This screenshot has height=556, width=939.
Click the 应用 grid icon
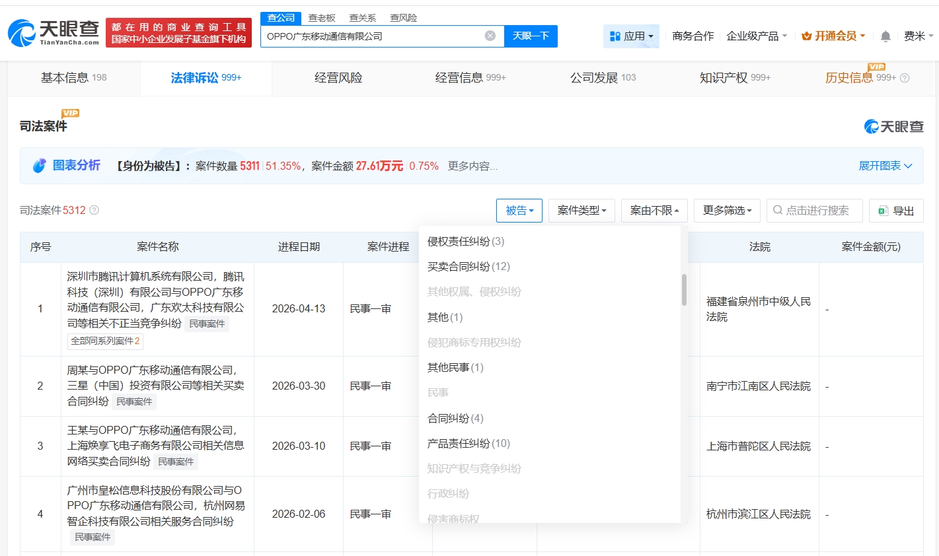(615, 36)
